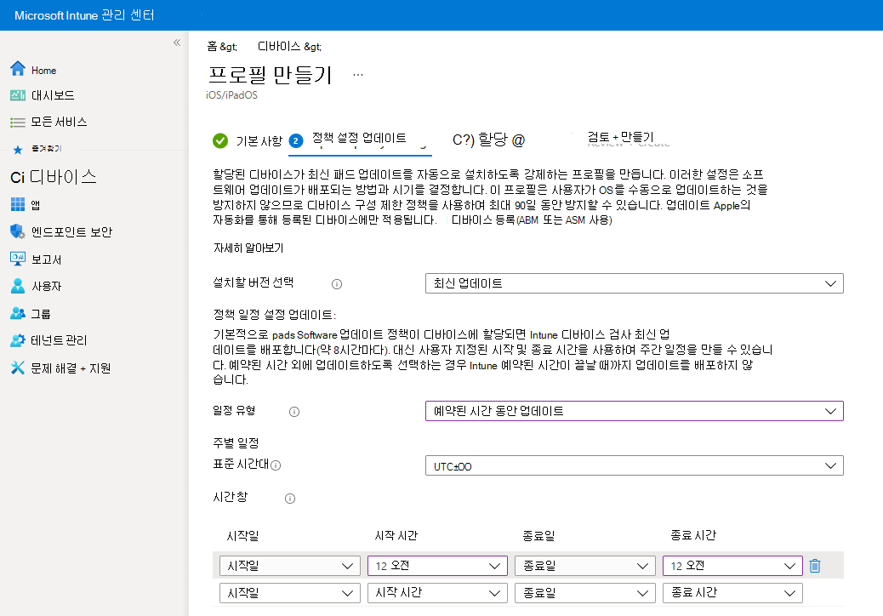Go to the 검토 + 만들기 tab

pos(621,137)
